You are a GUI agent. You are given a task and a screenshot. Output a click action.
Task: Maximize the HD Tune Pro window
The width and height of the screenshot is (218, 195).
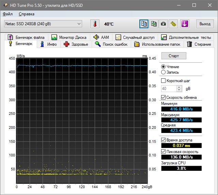(x=194, y=5)
